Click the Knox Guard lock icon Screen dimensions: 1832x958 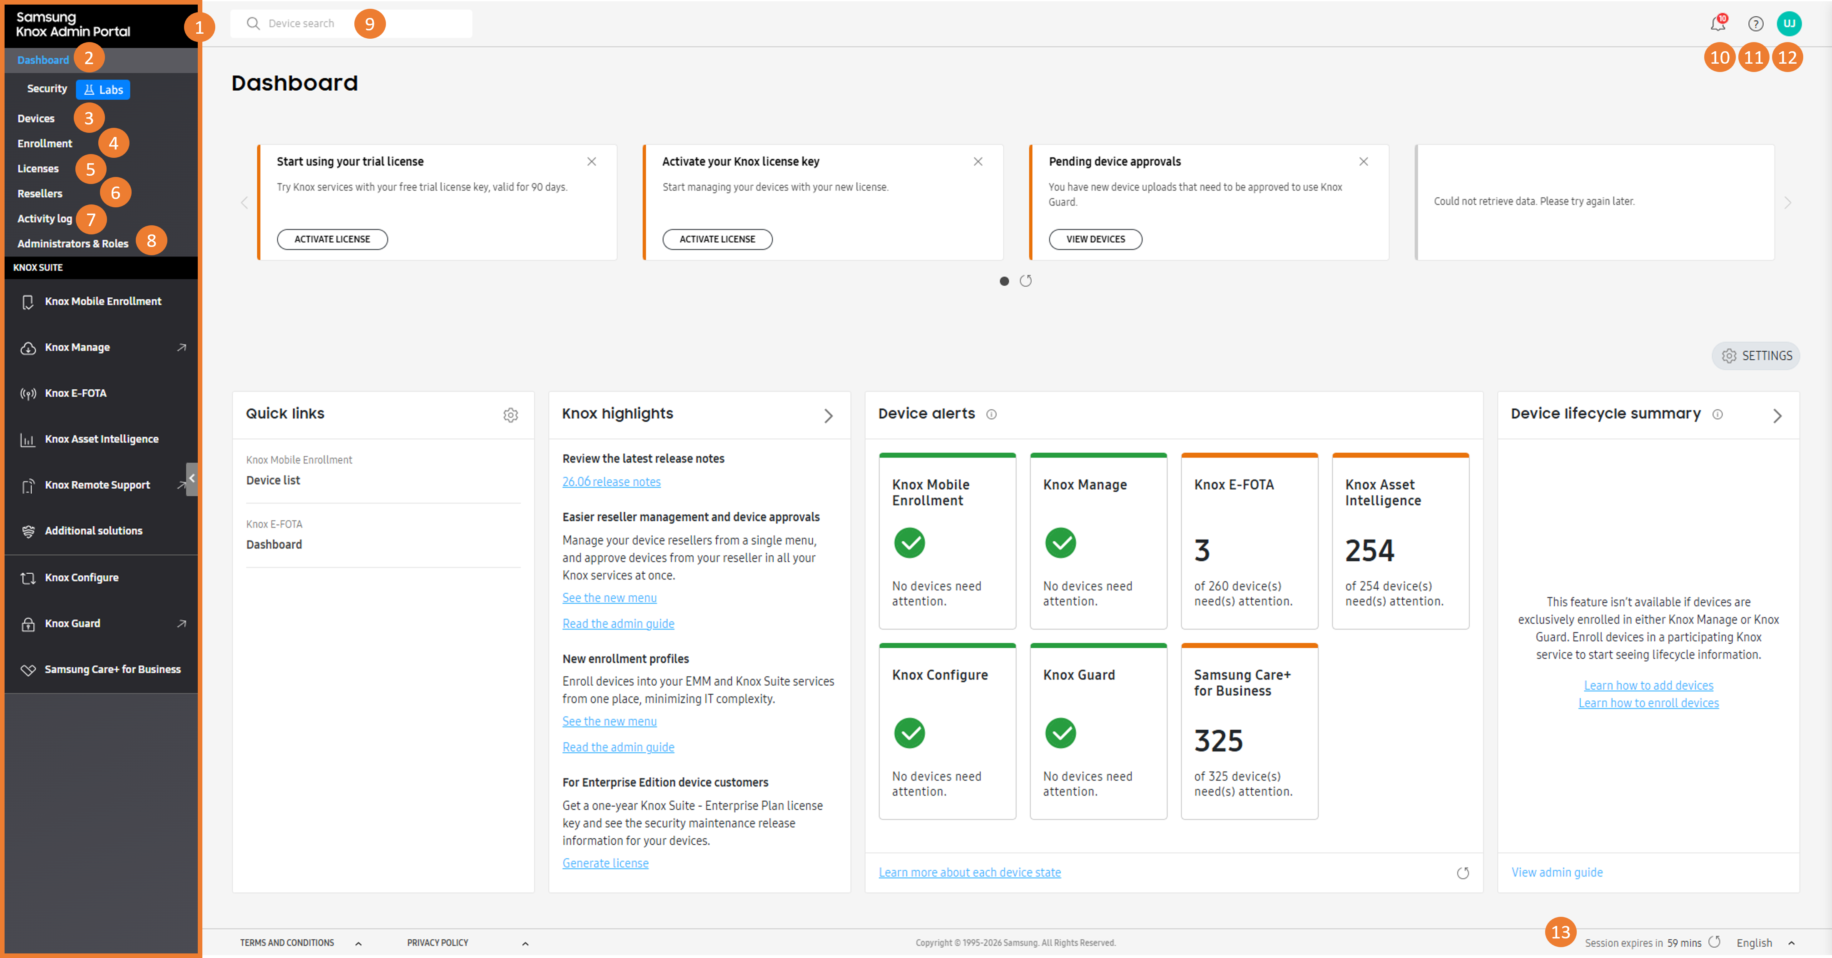pyautogui.click(x=28, y=624)
